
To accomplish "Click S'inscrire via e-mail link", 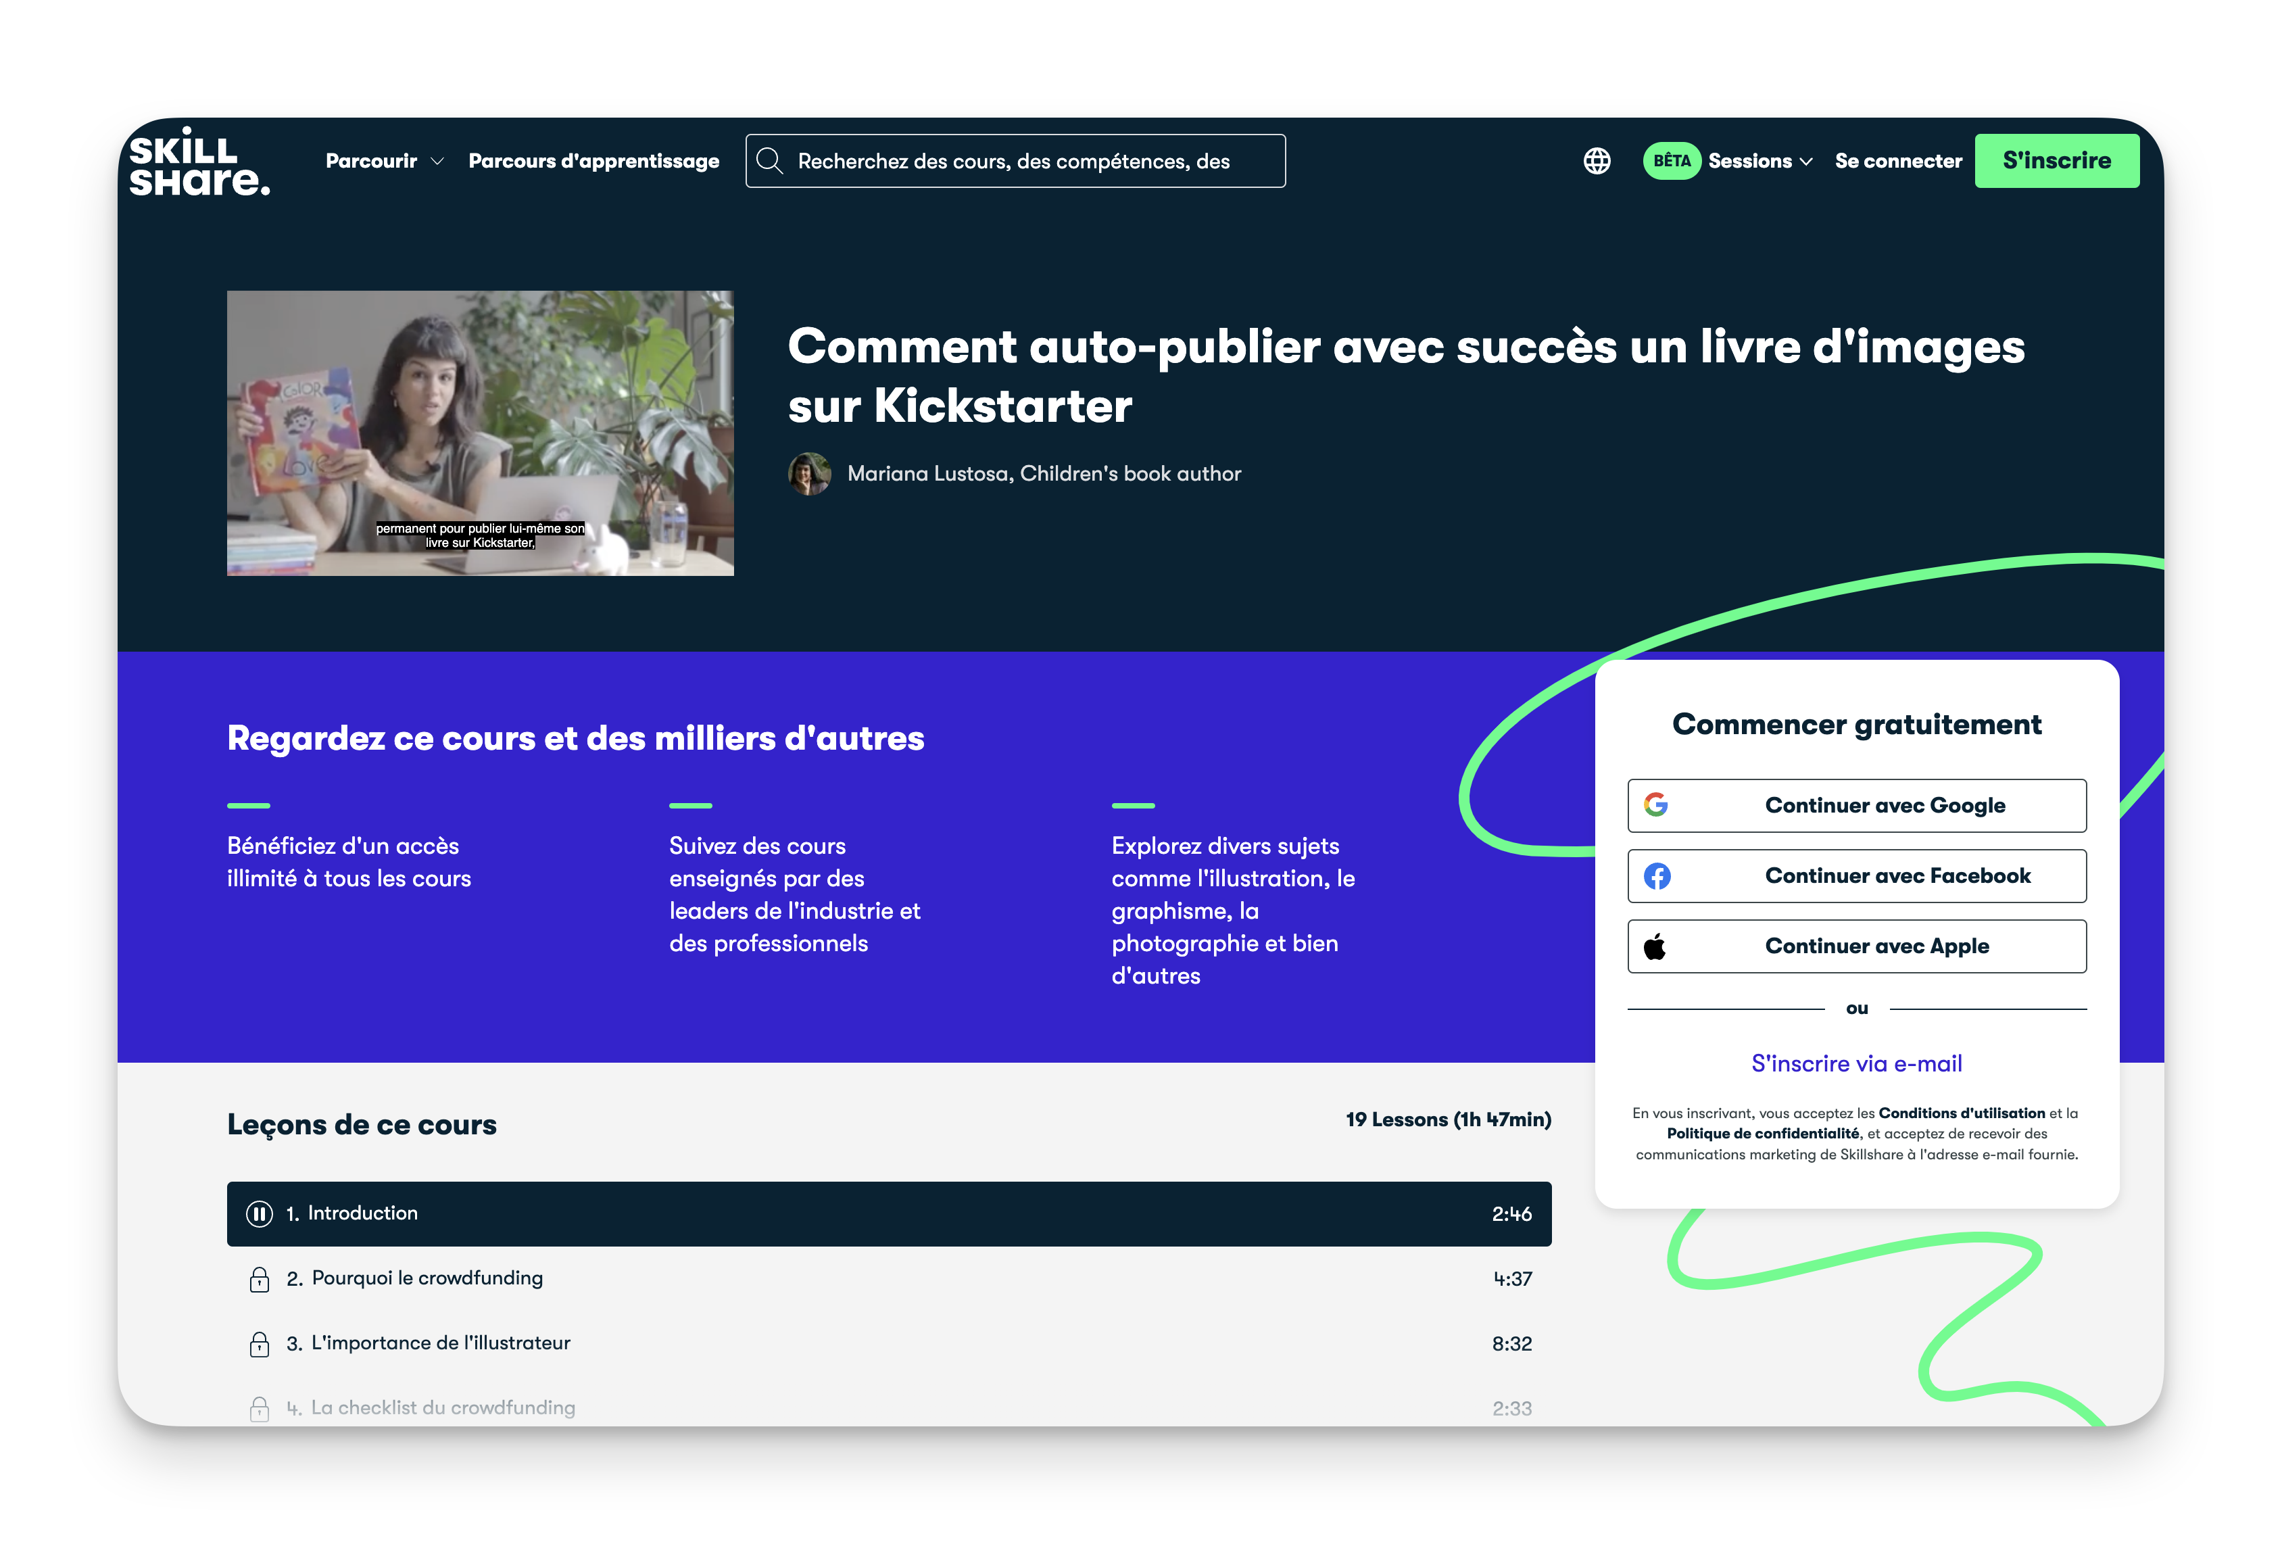I will (x=1856, y=1064).
